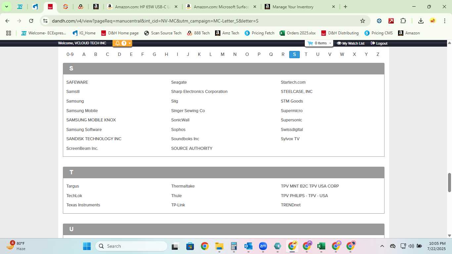
Task: Open Microsoft Store from the taskbar
Action: (190, 246)
